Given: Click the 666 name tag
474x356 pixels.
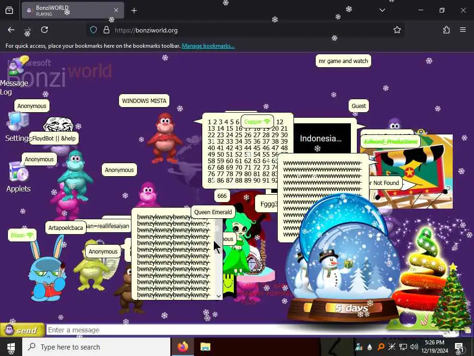Looking at the screenshot, I should pos(222,196).
